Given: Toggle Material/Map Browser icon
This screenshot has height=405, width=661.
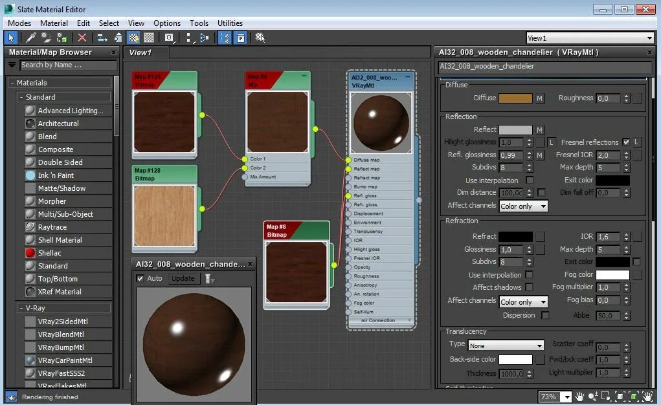Looking at the screenshot, I should [x=225, y=38].
